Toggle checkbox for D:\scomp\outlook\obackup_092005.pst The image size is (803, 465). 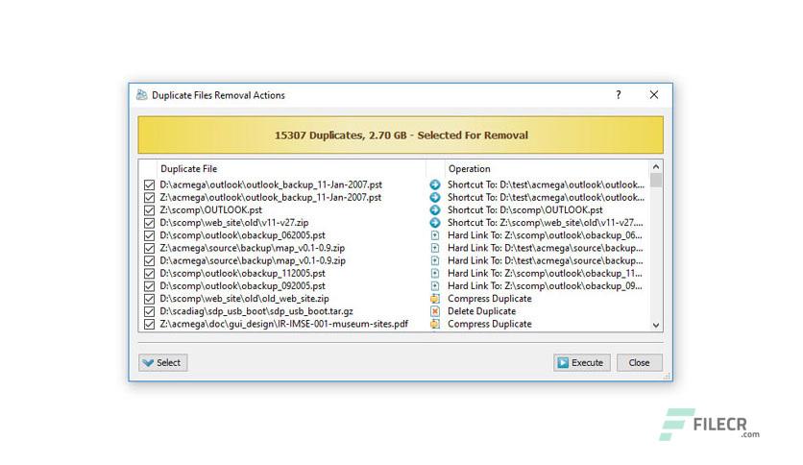point(149,286)
